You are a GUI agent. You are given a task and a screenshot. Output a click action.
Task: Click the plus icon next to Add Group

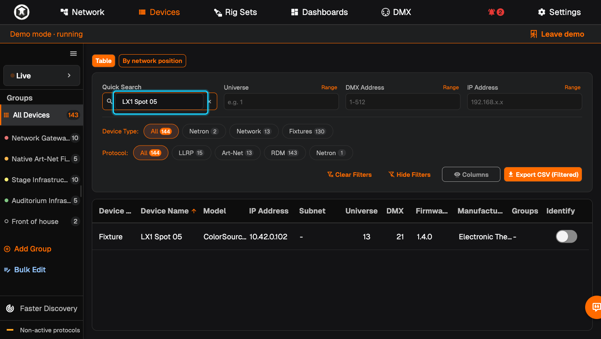point(7,249)
